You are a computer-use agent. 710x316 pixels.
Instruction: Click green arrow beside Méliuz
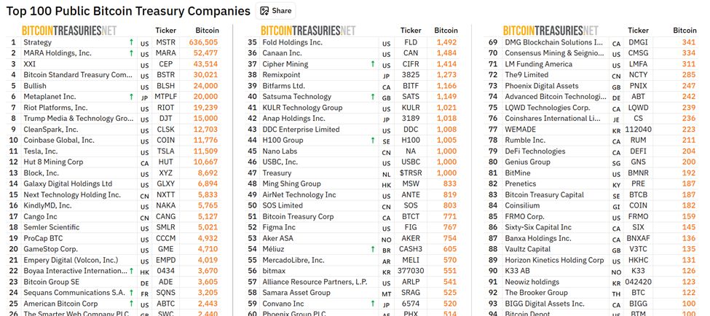[373, 249]
